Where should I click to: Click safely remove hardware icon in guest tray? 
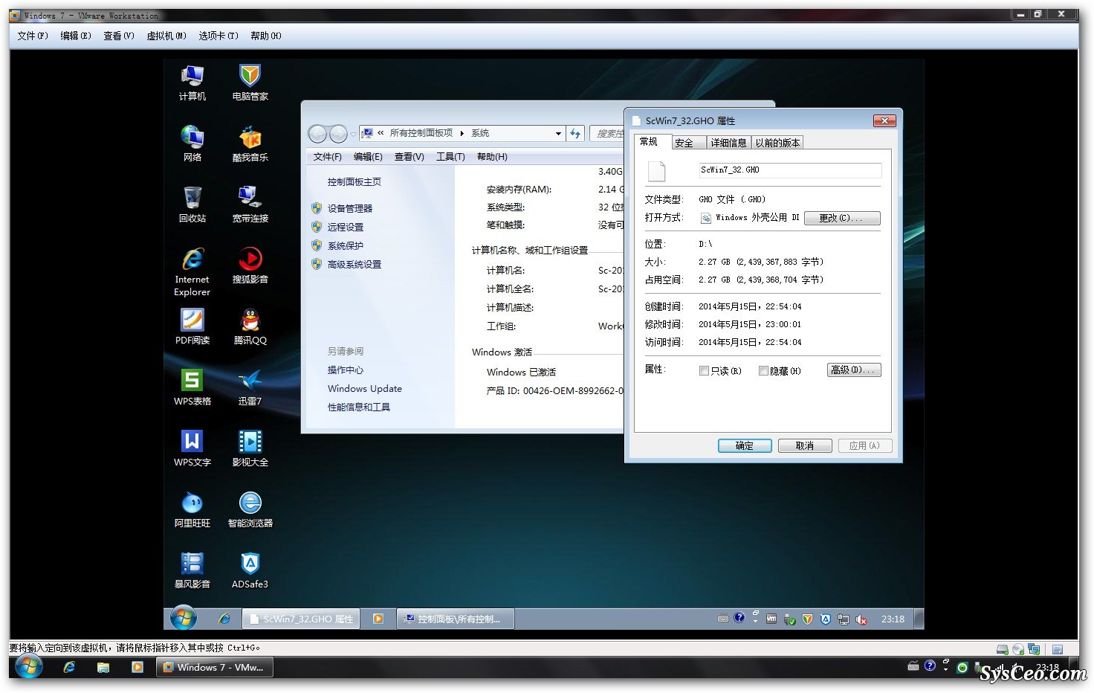[790, 619]
